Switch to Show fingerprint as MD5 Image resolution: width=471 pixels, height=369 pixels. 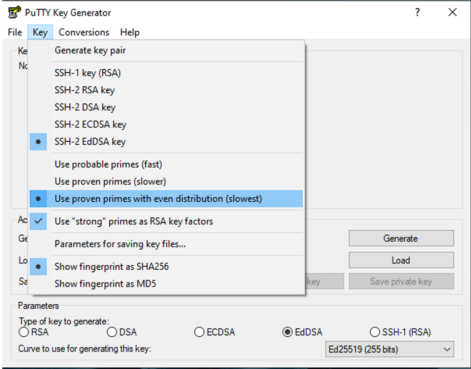(105, 284)
